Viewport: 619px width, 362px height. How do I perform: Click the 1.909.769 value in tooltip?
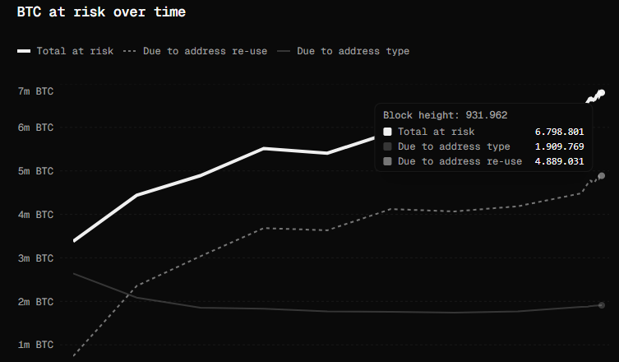tap(559, 146)
